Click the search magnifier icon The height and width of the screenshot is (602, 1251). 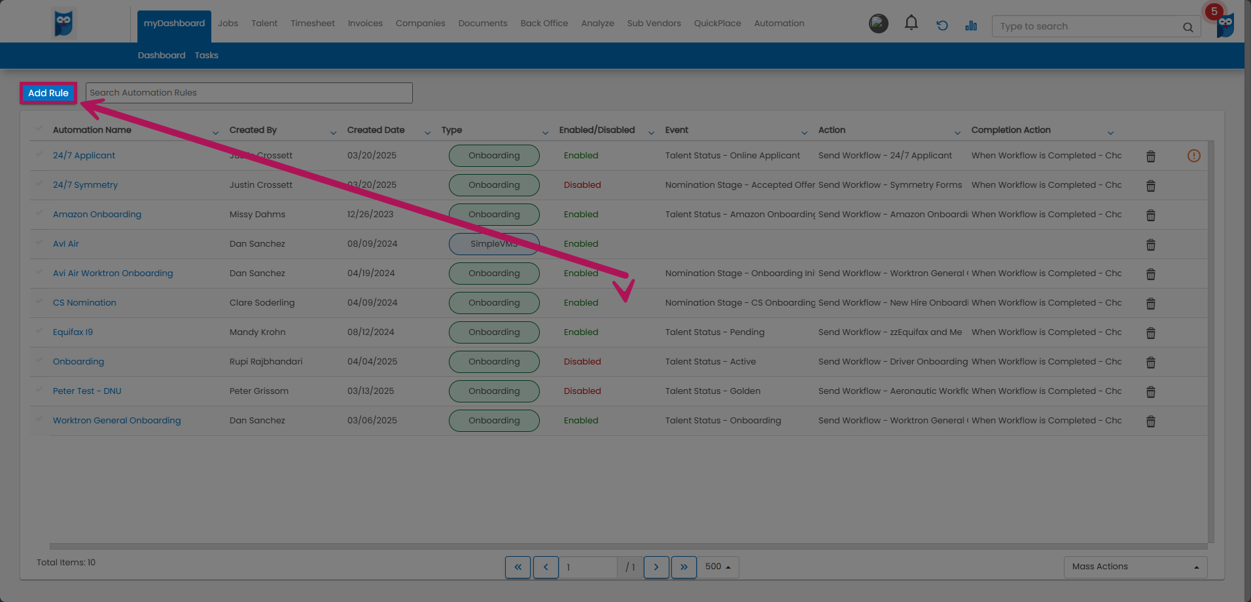point(1188,27)
